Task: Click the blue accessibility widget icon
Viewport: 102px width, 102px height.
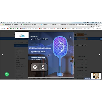Action: [x=101, y=39]
